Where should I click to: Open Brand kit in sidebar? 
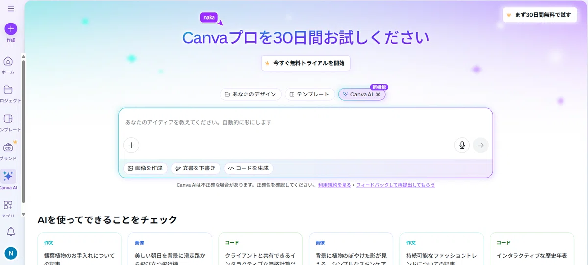pyautogui.click(x=8, y=151)
